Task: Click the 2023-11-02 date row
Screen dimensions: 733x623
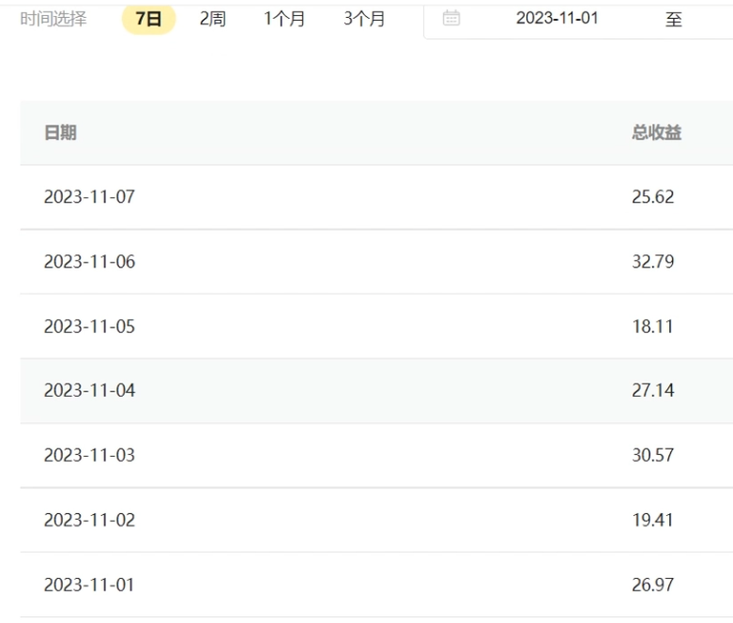Action: click(x=89, y=520)
